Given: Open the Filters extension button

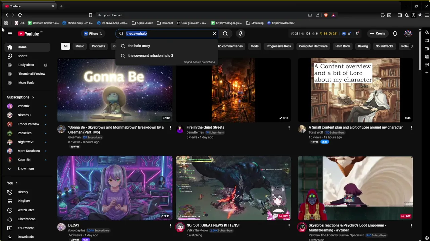Looking at the screenshot, I should click(93, 34).
